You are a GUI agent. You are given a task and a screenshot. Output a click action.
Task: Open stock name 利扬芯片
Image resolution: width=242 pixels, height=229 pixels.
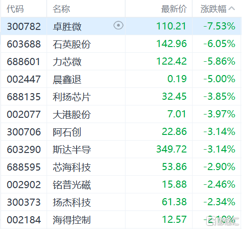pos(72,97)
